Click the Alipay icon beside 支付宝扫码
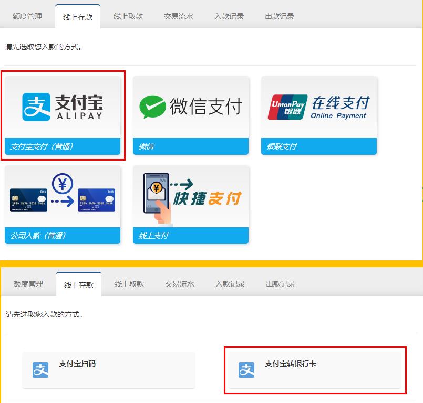This screenshot has height=403, width=423. point(40,370)
